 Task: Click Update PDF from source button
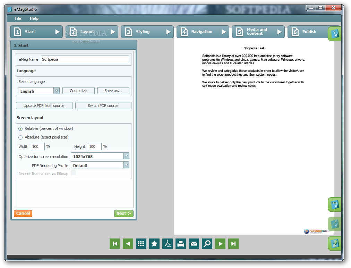pos(44,106)
